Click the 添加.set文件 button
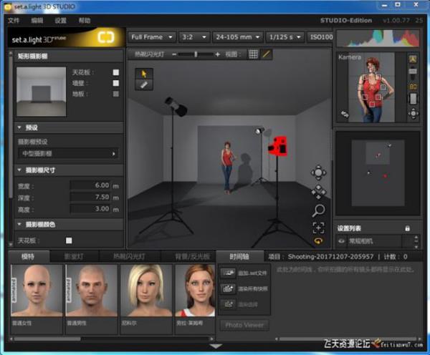 tap(243, 273)
